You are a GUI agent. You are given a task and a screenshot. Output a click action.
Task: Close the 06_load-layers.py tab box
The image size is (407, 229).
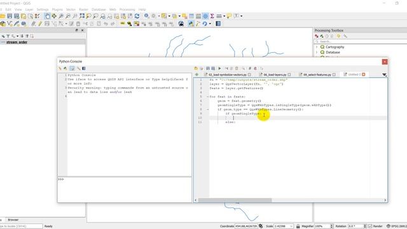289,74
